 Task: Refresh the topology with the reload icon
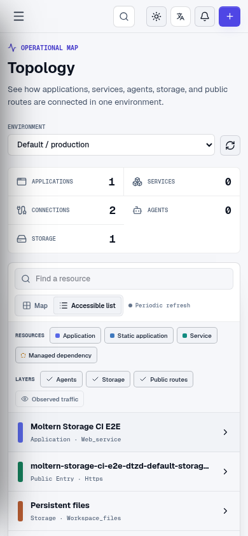230,145
